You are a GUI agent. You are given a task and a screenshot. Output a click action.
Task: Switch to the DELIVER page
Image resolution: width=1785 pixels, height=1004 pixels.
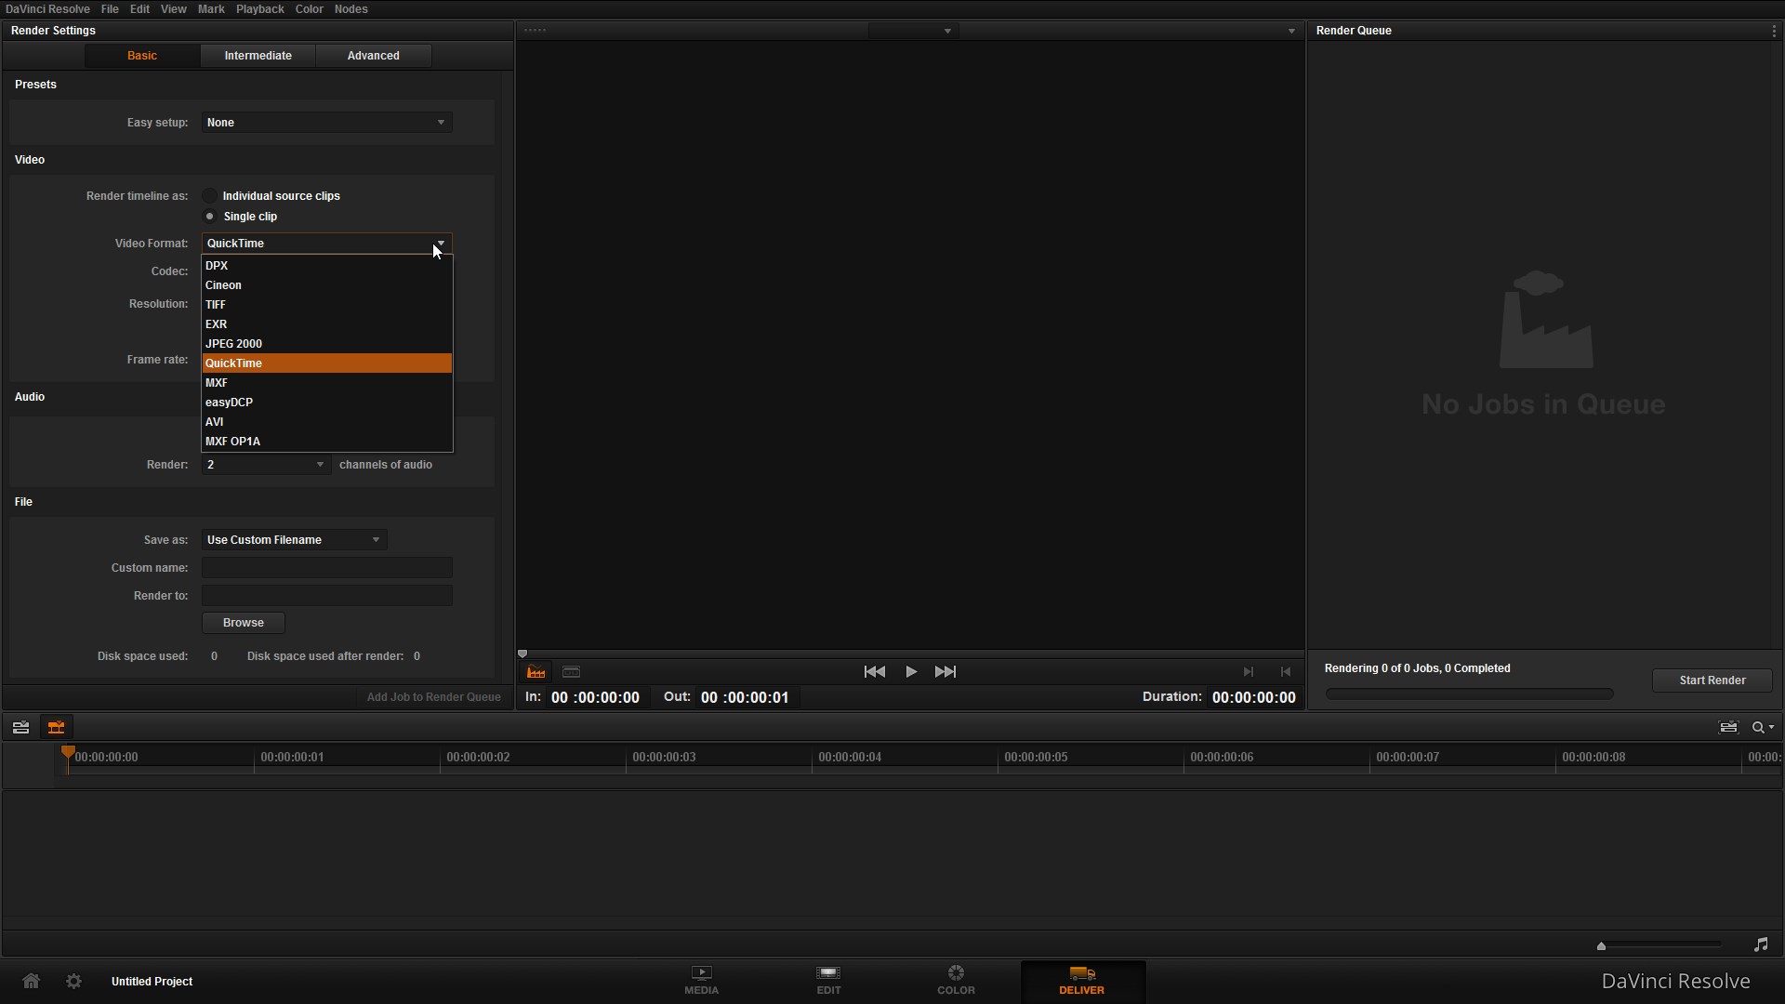coord(1081,981)
